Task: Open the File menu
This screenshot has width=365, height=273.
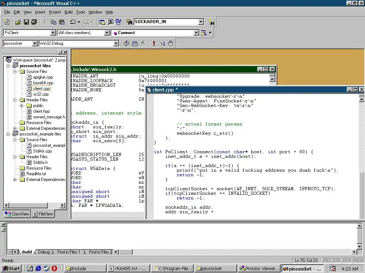Action: coord(7,12)
